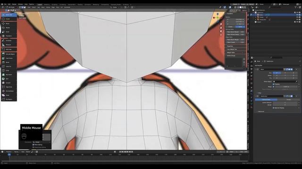The height and width of the screenshot is (169, 302).
Task: Open the File menu
Action: point(5,4)
